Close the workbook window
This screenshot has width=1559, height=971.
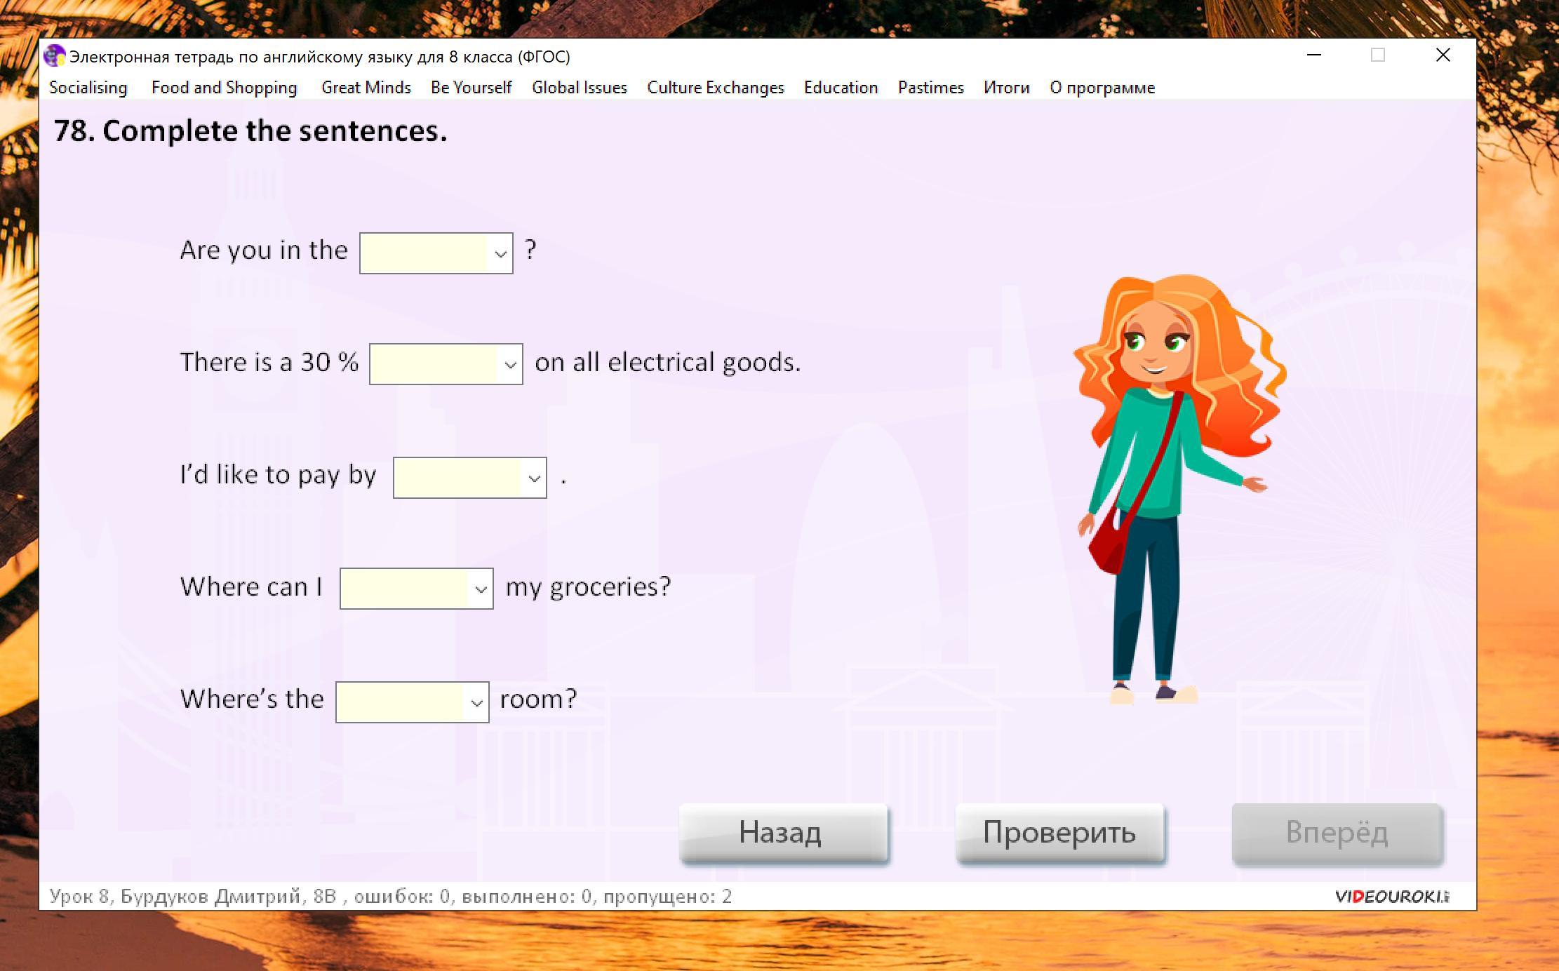coord(1443,55)
